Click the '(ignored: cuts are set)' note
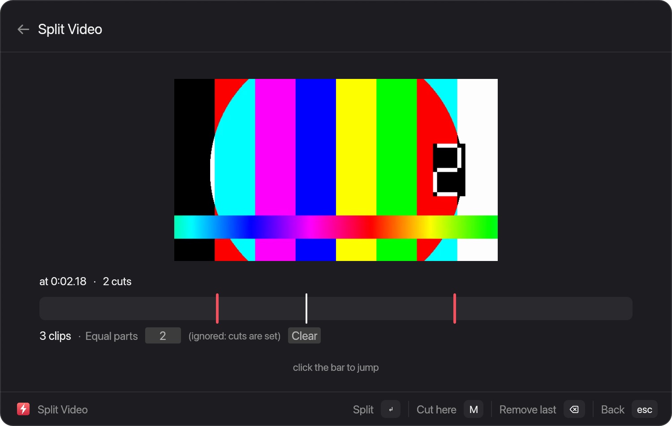 pos(234,336)
